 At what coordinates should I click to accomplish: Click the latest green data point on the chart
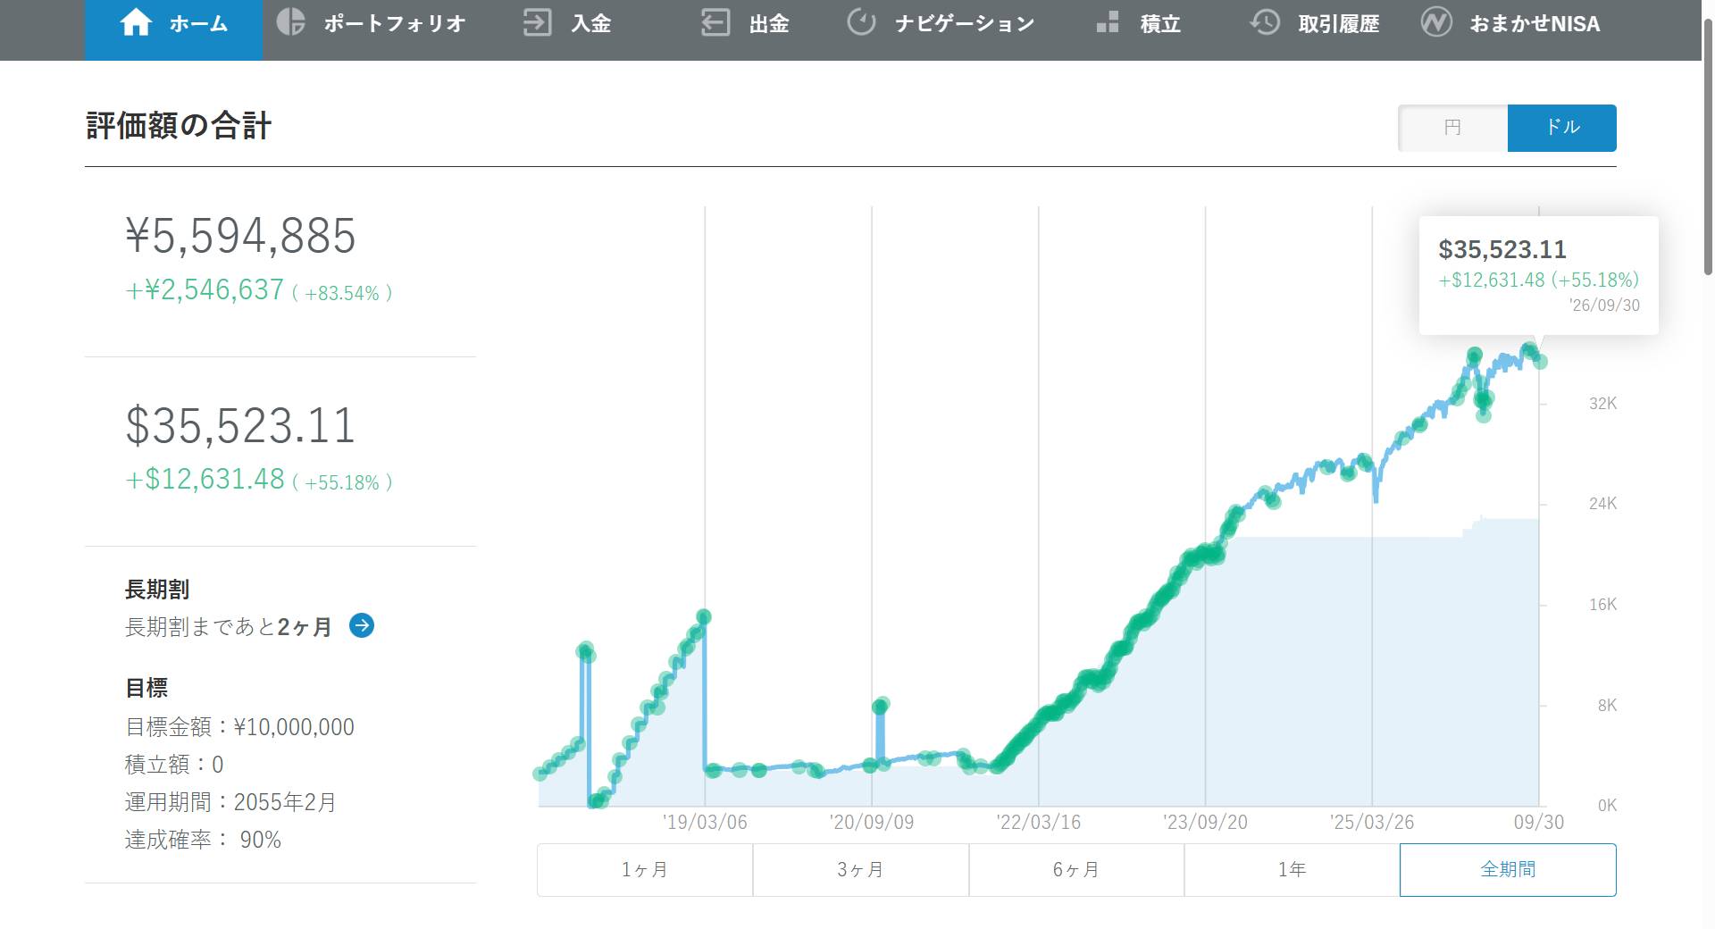pyautogui.click(x=1540, y=362)
